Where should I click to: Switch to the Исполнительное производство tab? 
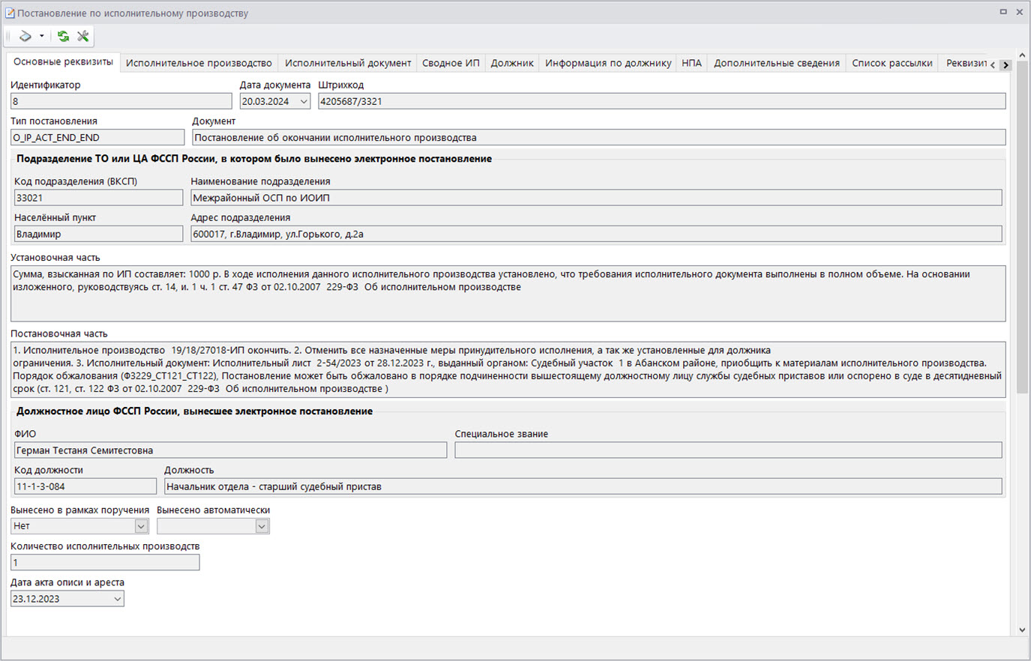point(199,63)
